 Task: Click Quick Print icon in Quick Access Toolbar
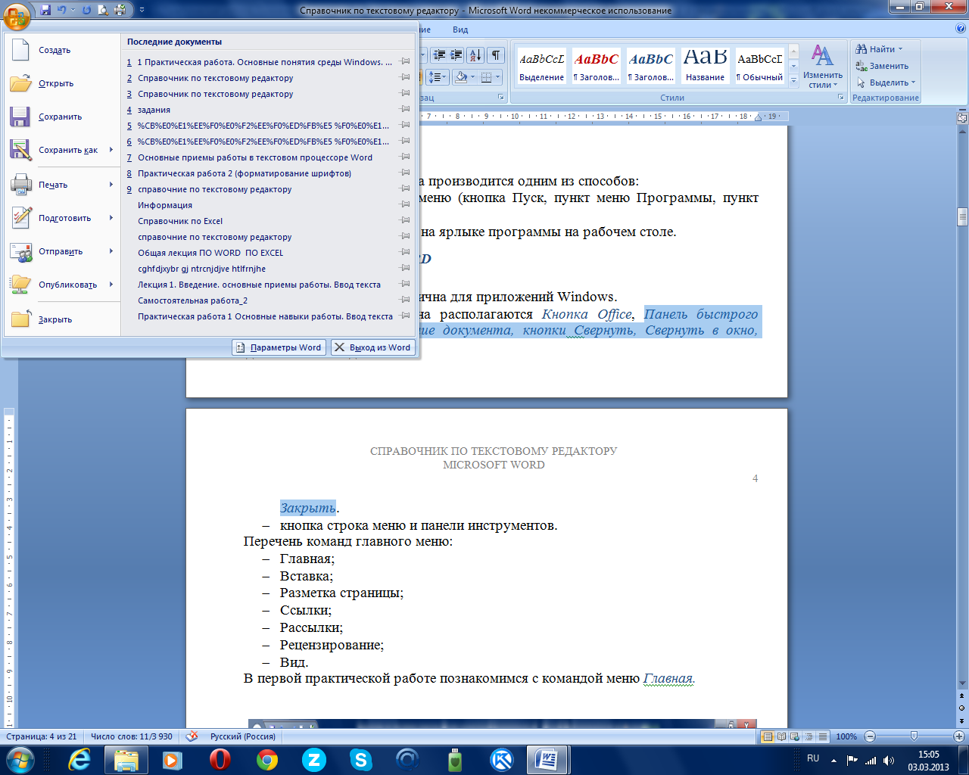[x=120, y=11]
